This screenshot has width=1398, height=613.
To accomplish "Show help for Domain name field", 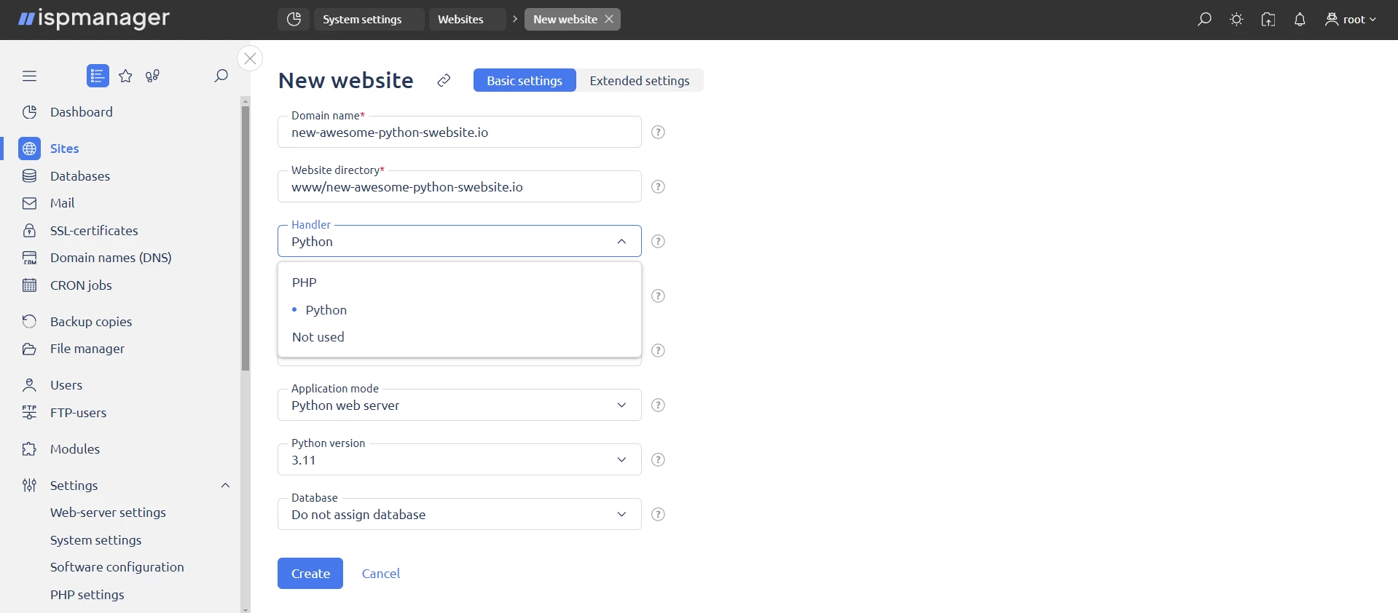I will pyautogui.click(x=658, y=132).
